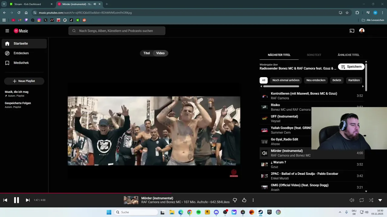Image resolution: width=387 pixels, height=217 pixels.
Task: Play '¿ Warum ?' by Gzuz
Action: [312, 165]
